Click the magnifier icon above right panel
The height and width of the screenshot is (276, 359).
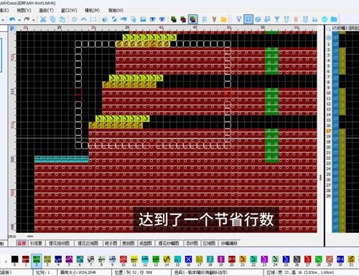[329, 29]
